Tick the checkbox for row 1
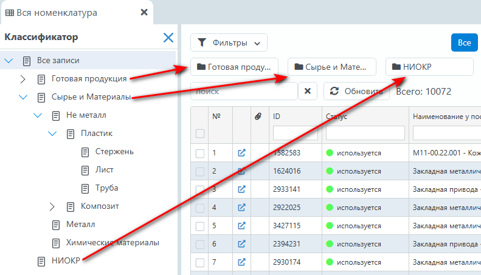The image size is (481, 275). (200, 154)
